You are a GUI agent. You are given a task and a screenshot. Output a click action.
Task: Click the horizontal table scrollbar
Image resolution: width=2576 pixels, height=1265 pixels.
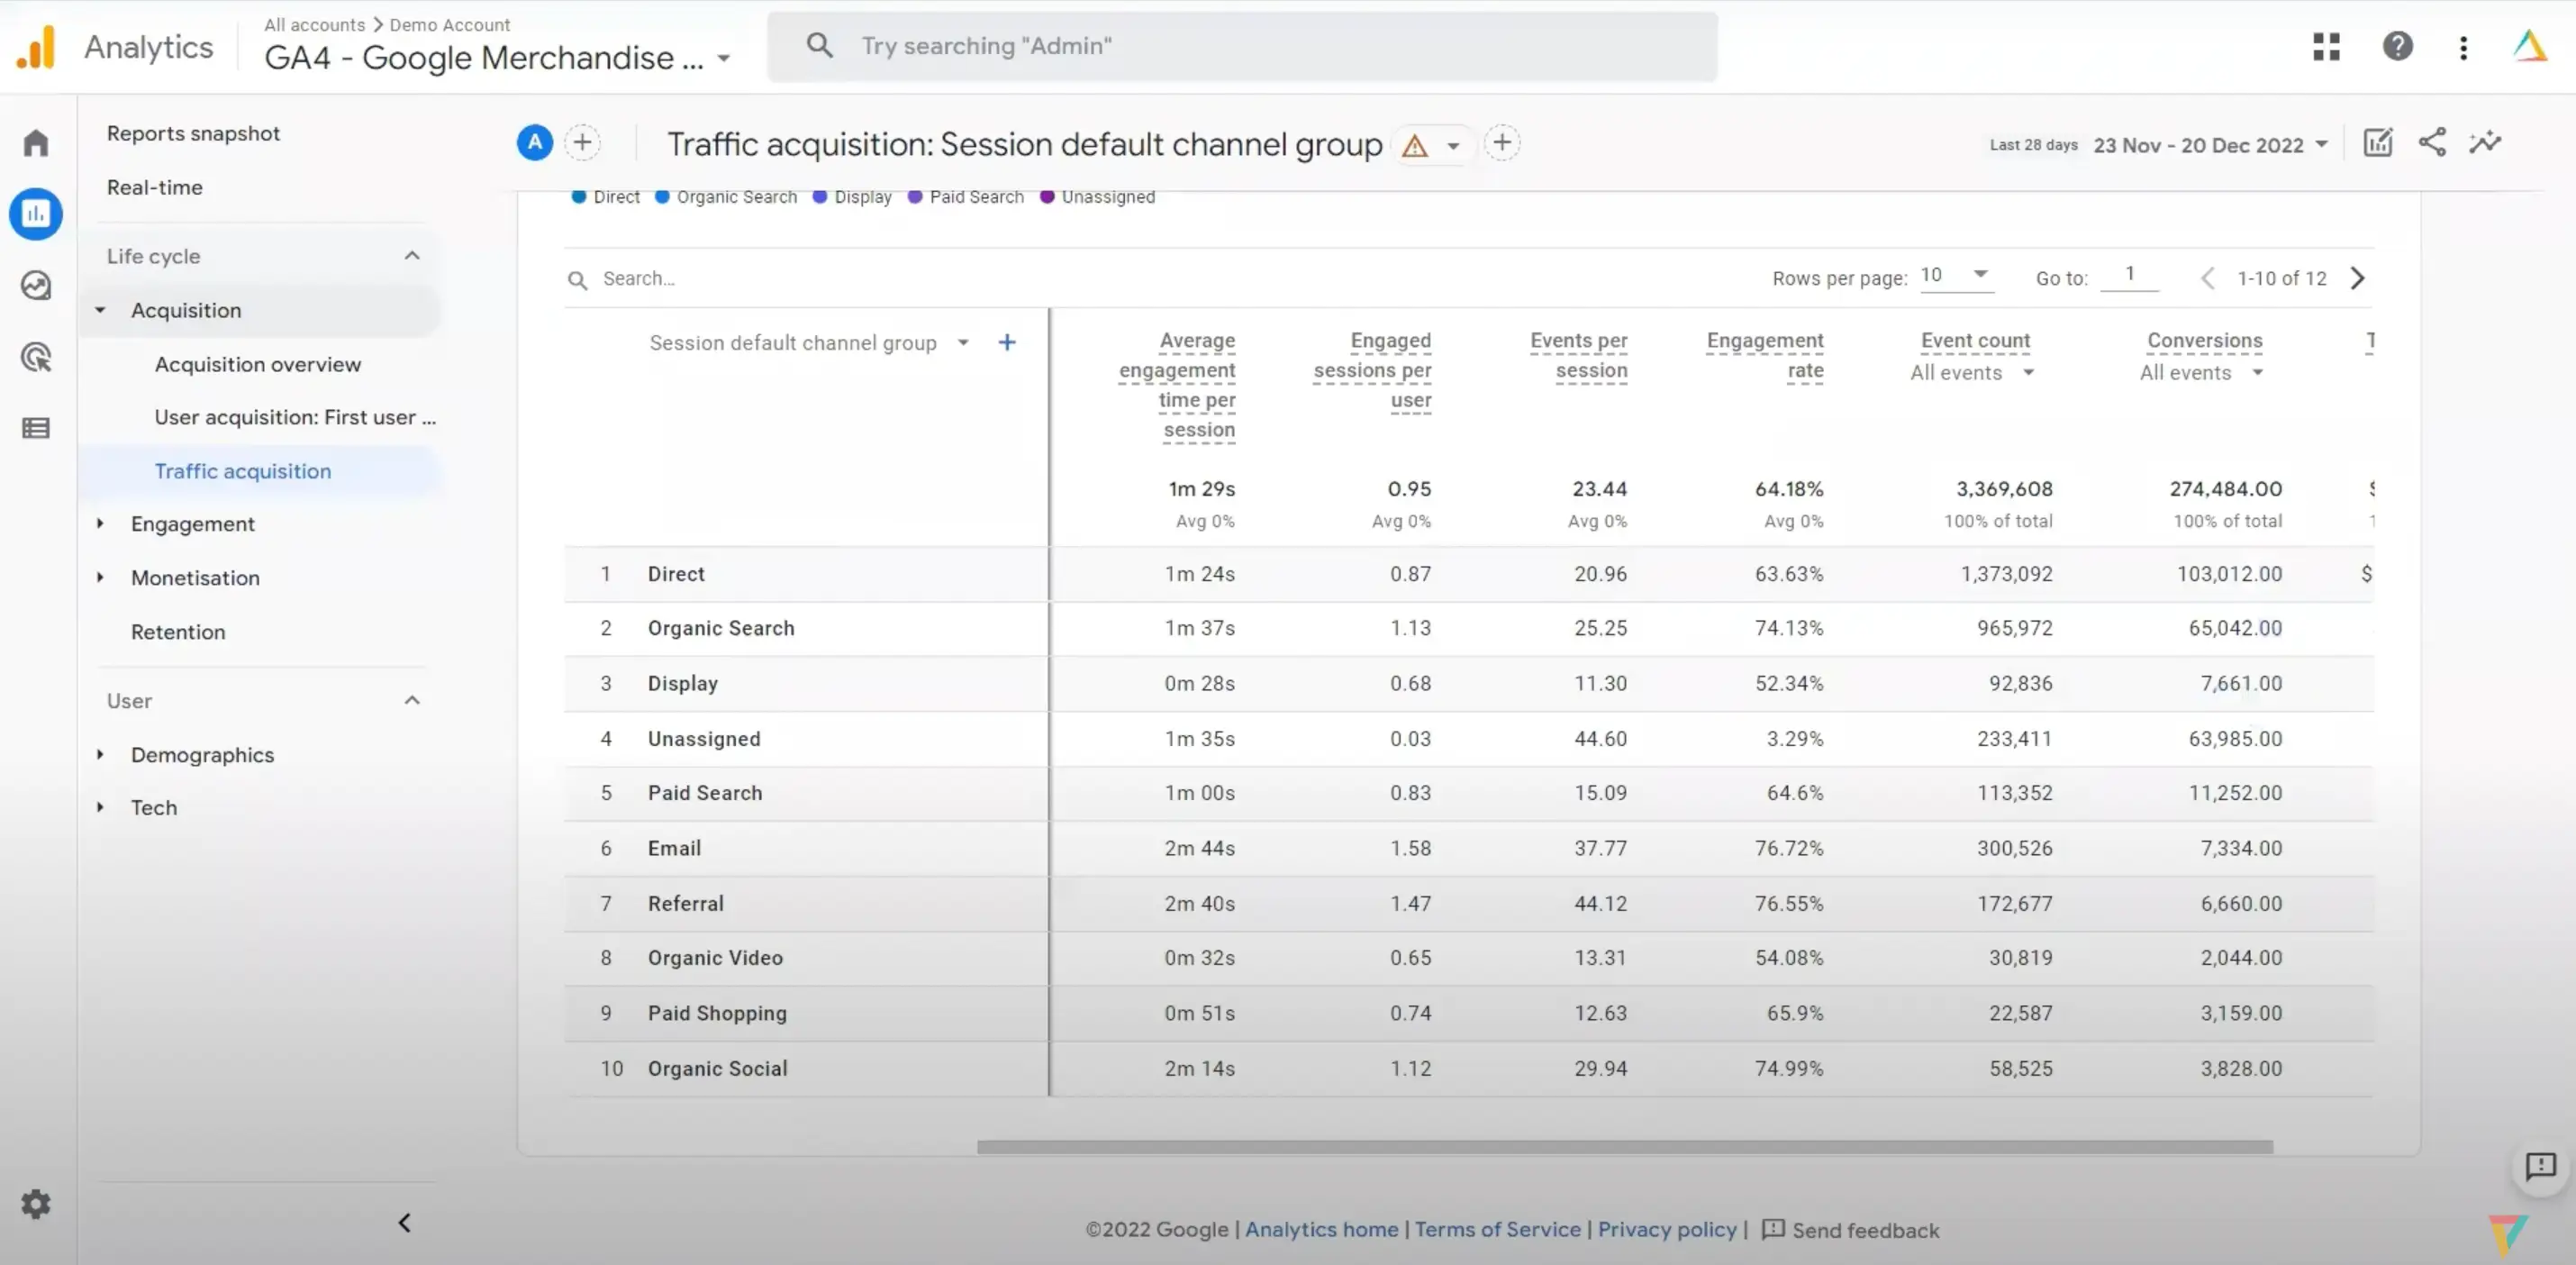(x=1625, y=1146)
